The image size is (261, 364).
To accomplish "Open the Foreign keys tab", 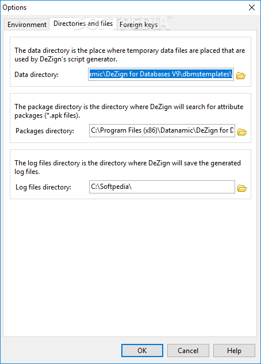I will tap(139, 24).
